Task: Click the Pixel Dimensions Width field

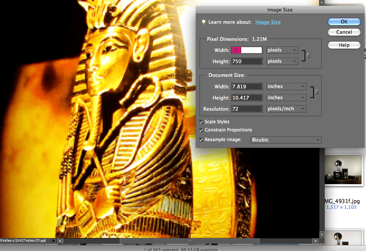Action: coord(247,50)
